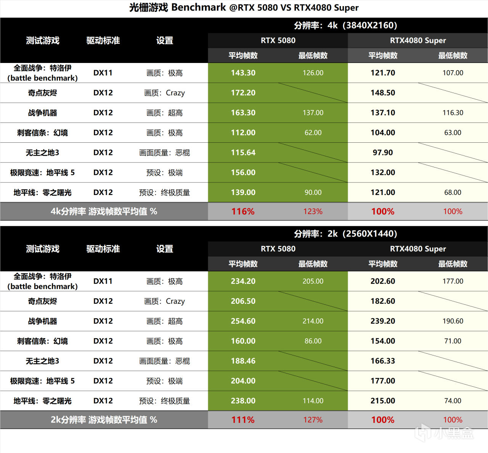This screenshot has height=453, width=488.
Task: Click the red summary value "127%"
Action: pyautogui.click(x=313, y=420)
